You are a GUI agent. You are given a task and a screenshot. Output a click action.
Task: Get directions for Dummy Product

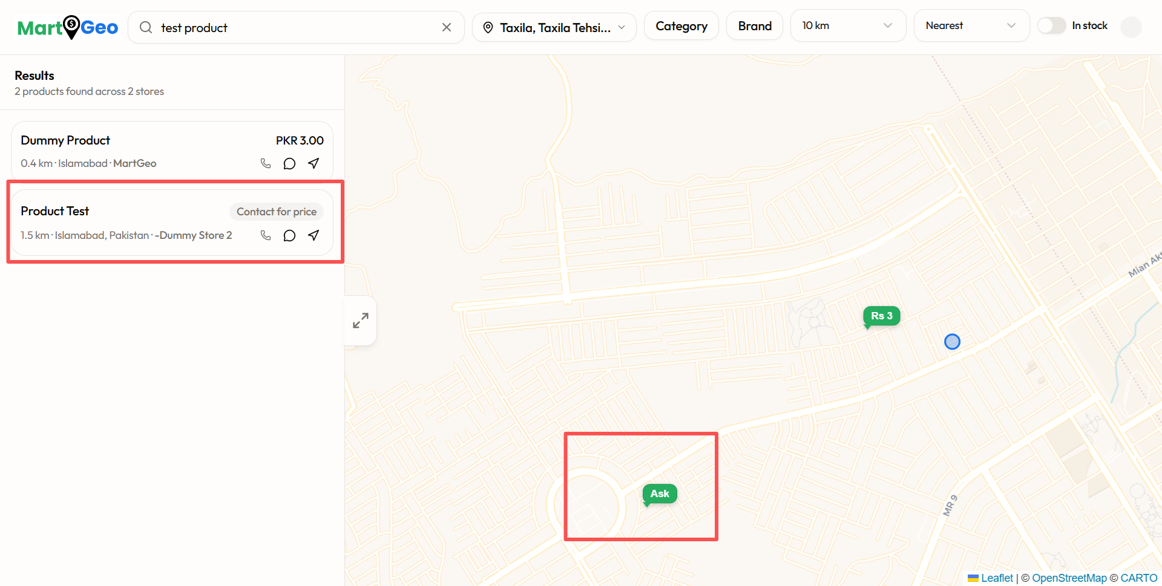(313, 163)
